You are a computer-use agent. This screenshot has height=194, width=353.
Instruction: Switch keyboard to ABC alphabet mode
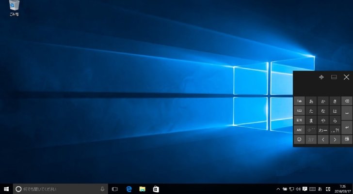point(299,130)
